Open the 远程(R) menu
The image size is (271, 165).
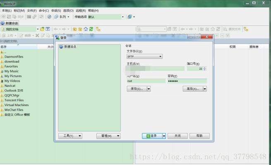(81, 10)
